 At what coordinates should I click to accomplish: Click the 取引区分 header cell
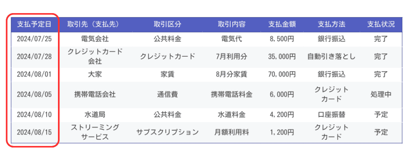coord(167,24)
